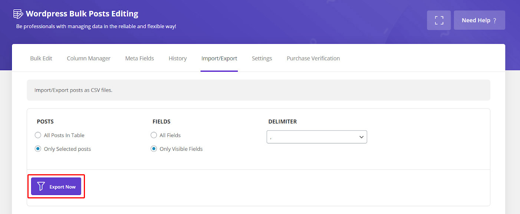The image size is (520, 214).
Task: Switch to the Settings tab
Action: pos(262,58)
